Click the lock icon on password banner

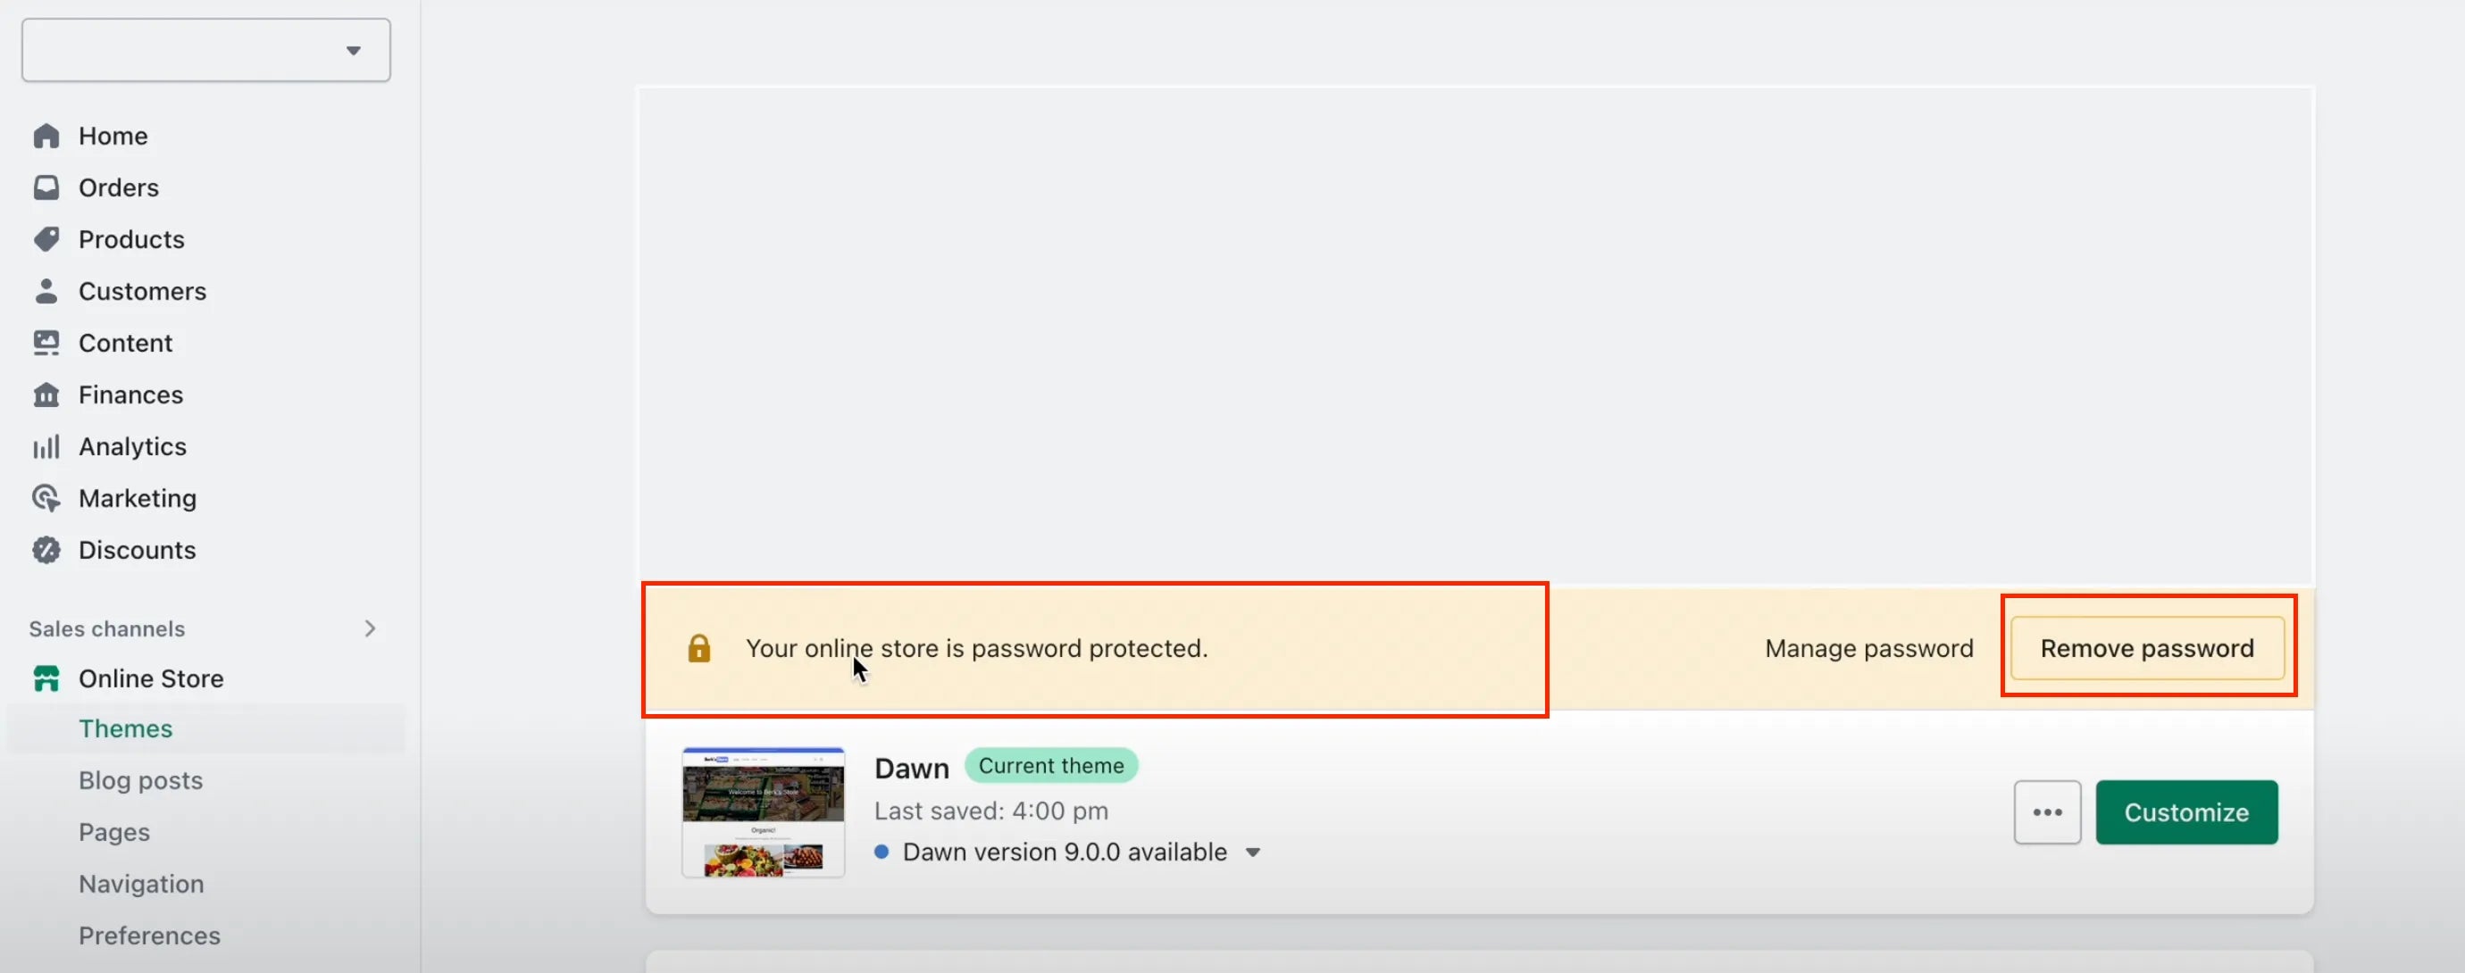(697, 647)
